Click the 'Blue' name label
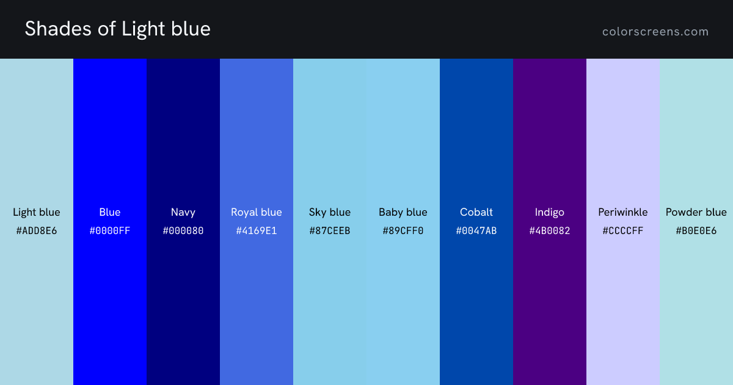This screenshot has width=733, height=385. (x=110, y=212)
